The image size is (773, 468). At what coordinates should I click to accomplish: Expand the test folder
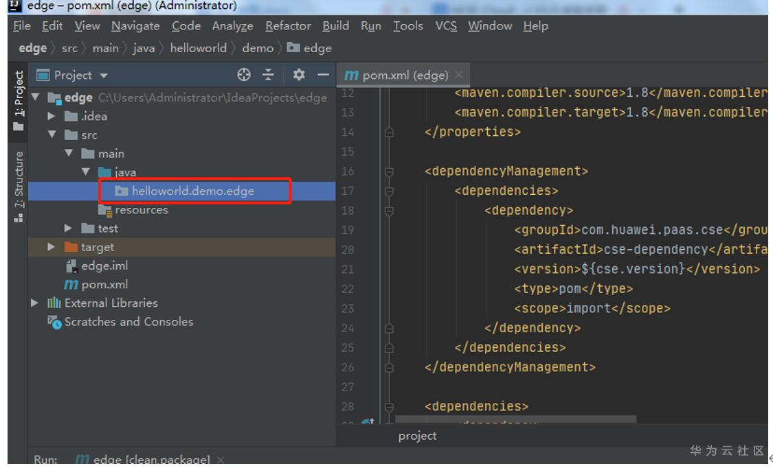pyautogui.click(x=68, y=228)
